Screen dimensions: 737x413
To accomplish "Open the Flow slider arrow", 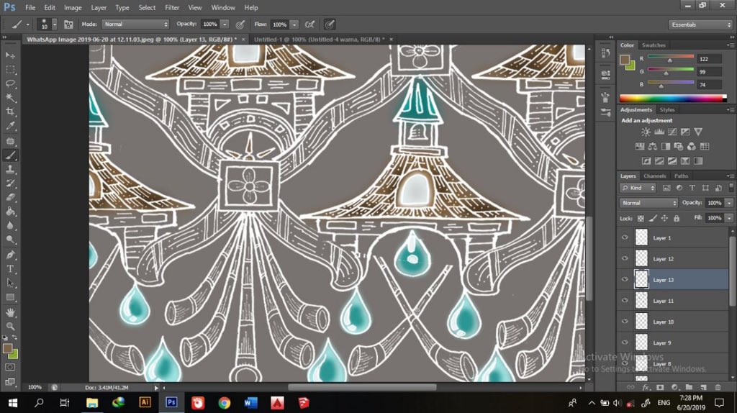I will pyautogui.click(x=294, y=24).
